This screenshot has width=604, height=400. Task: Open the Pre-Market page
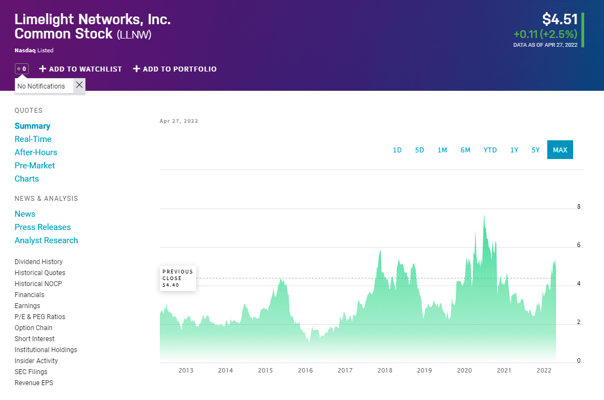(x=35, y=166)
